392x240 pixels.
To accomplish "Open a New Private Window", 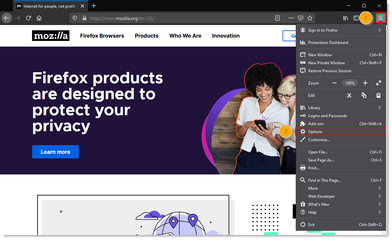I will click(x=341, y=63).
